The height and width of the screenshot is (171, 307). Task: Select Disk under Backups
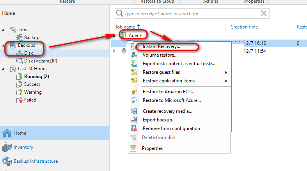(28, 53)
